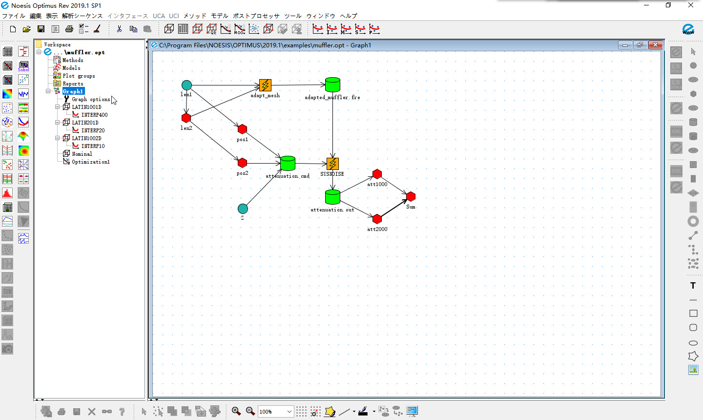Select Reports in the workspace tree
Viewport: 703px width, 420px height.
pyautogui.click(x=73, y=84)
